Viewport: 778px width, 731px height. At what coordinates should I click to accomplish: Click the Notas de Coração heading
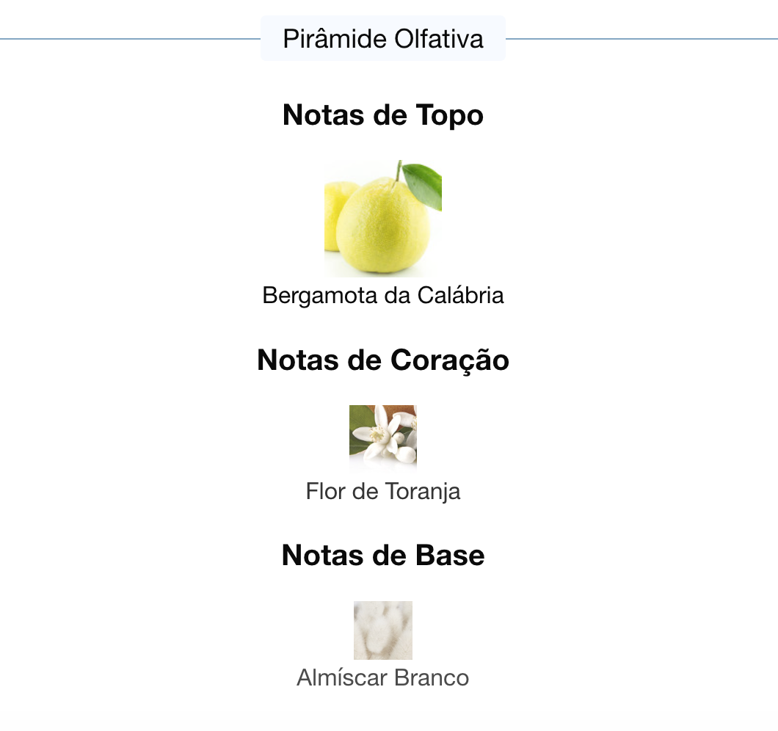tap(382, 360)
